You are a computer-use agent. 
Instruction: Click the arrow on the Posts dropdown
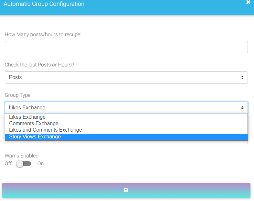click(242, 77)
